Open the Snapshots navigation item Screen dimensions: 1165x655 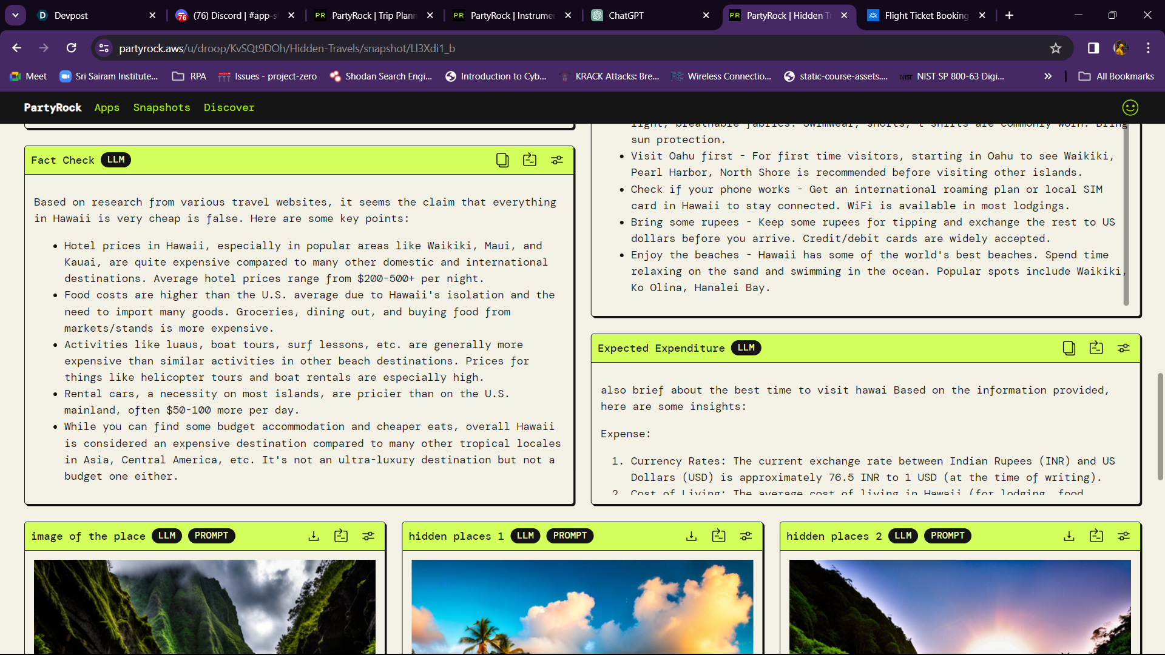pyautogui.click(x=161, y=107)
